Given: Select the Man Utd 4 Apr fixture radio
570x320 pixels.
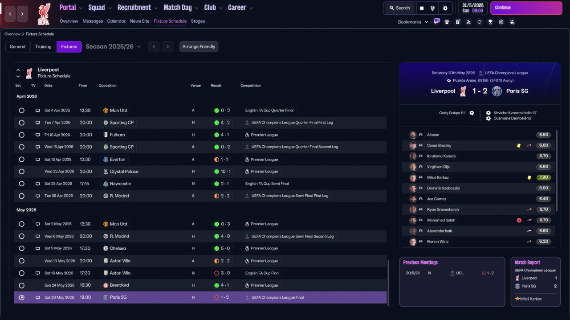Looking at the screenshot, I should click(21, 110).
